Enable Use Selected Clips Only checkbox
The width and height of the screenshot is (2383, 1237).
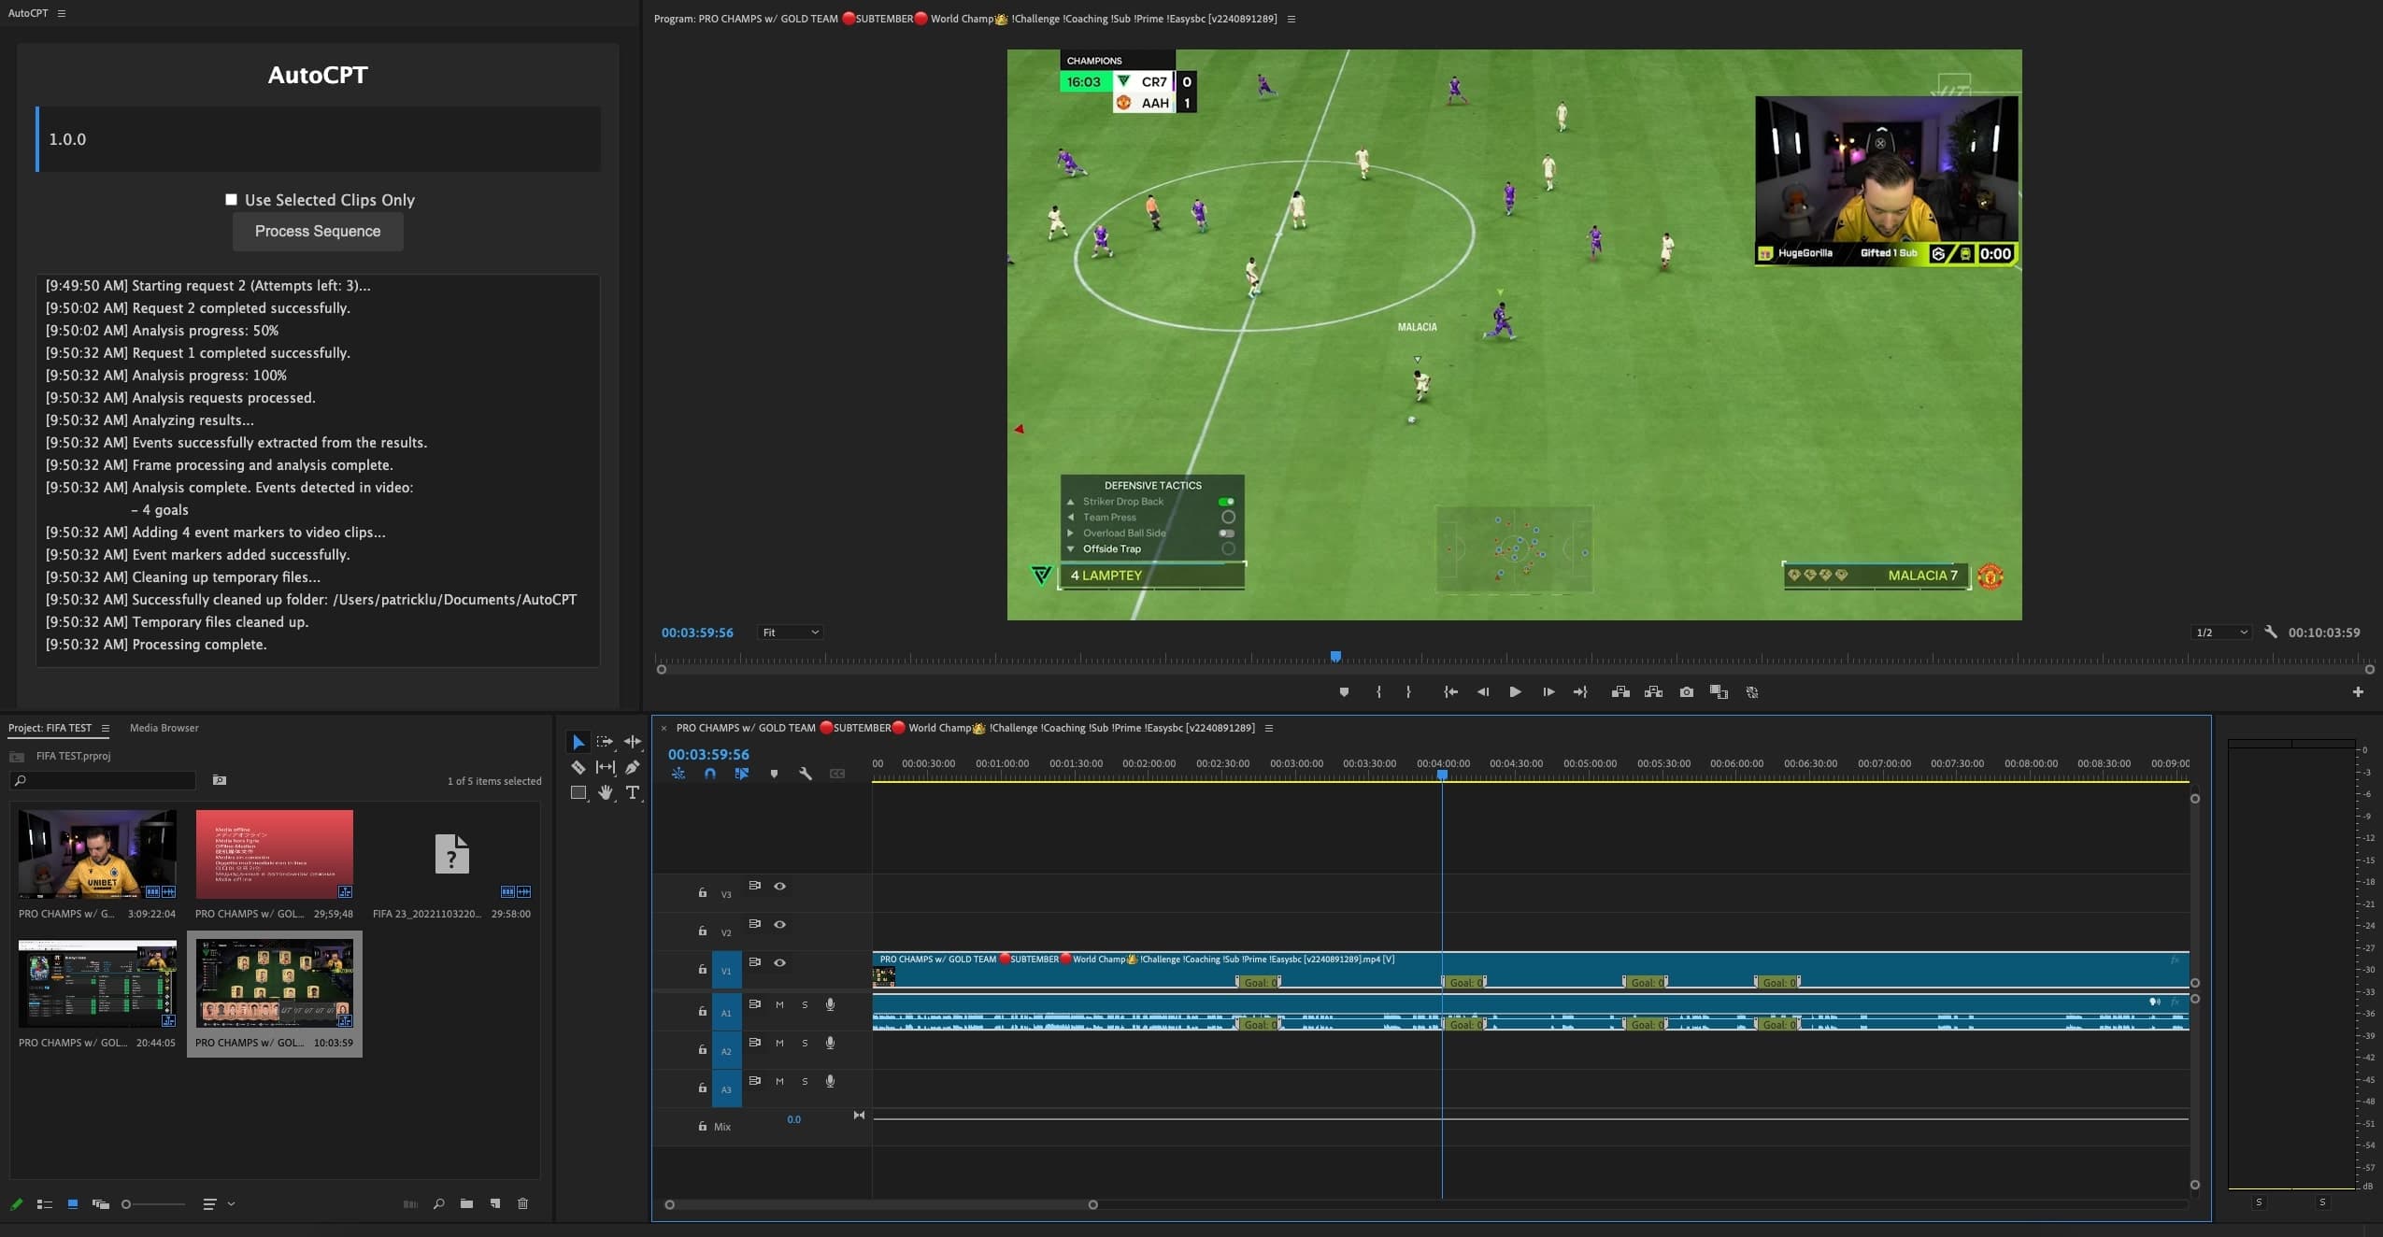click(x=231, y=199)
